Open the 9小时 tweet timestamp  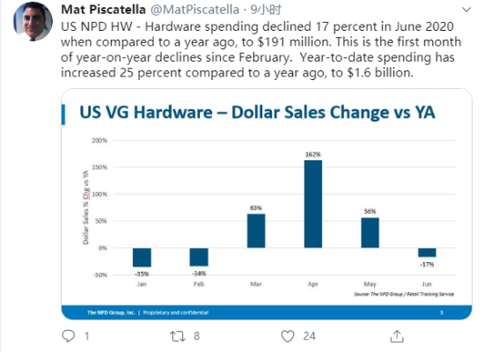pyautogui.click(x=266, y=10)
